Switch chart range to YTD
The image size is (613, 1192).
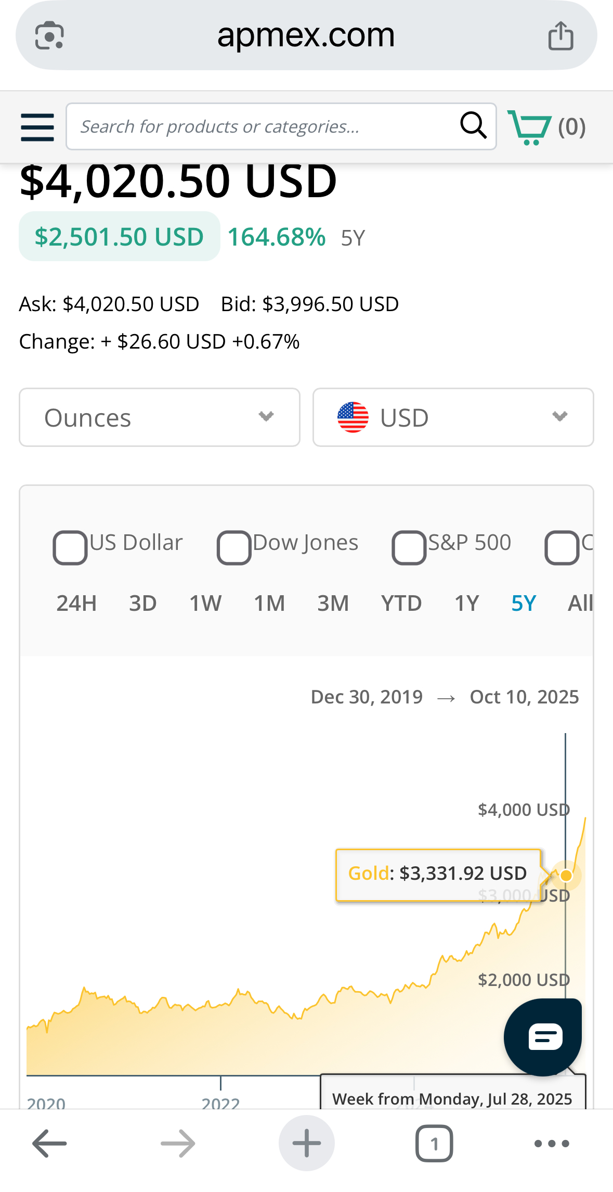coord(401,604)
